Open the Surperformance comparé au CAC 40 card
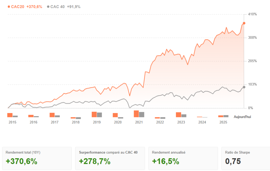270x171 pixels. [110, 158]
